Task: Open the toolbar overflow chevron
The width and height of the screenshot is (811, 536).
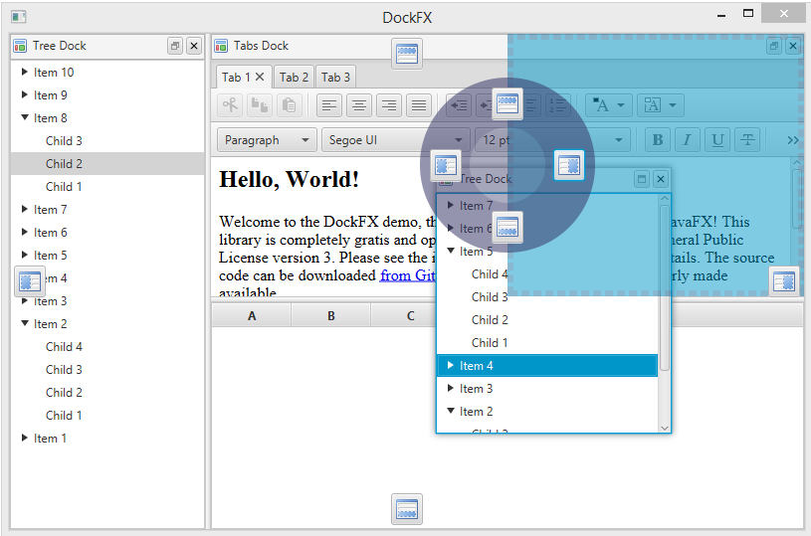Action: (792, 140)
